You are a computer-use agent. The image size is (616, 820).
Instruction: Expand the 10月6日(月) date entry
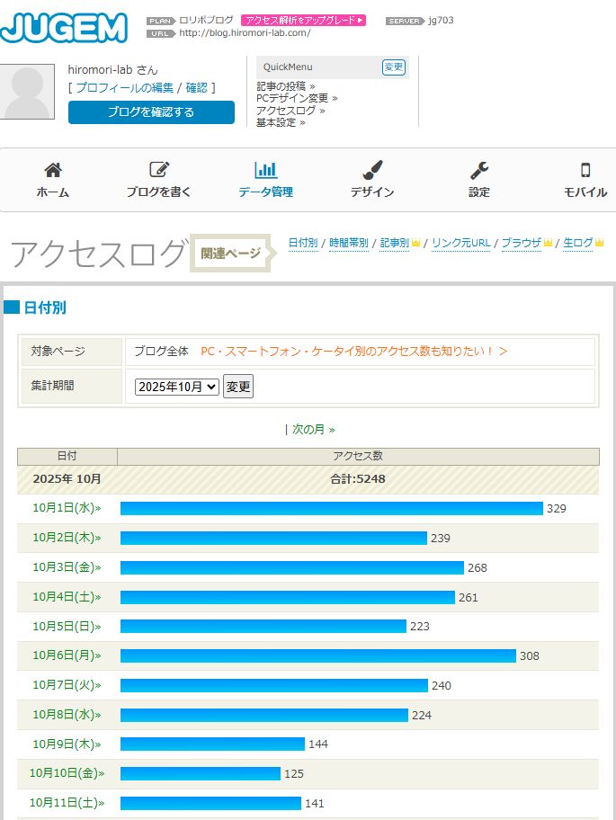pos(67,656)
